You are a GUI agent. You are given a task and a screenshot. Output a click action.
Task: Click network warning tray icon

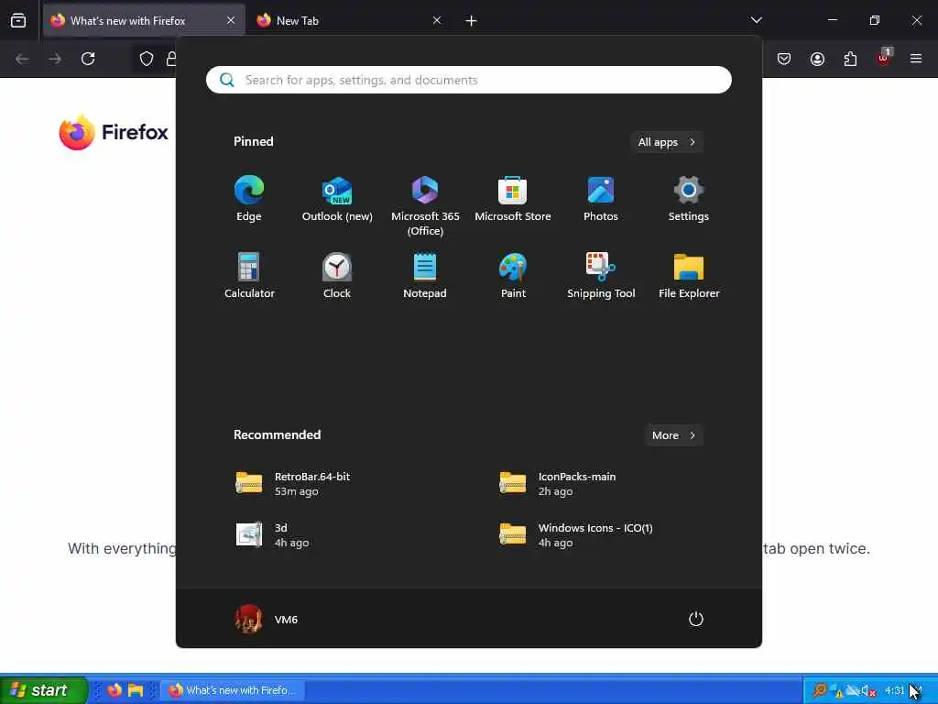tap(836, 691)
